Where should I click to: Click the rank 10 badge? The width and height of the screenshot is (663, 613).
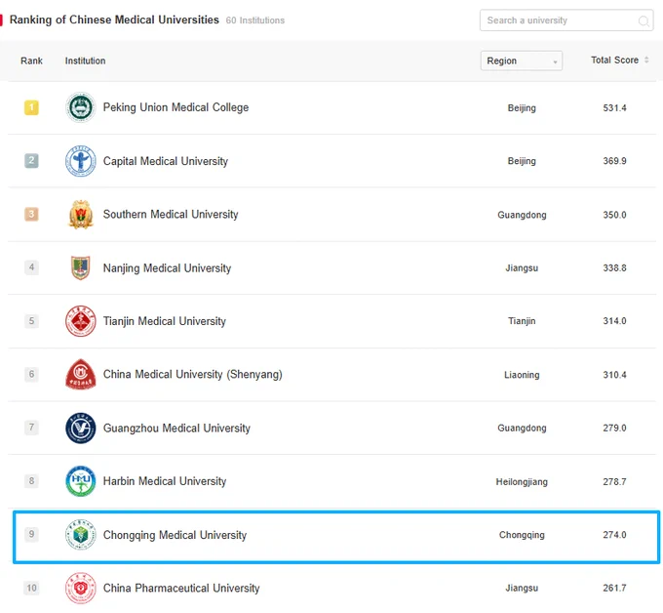31,588
